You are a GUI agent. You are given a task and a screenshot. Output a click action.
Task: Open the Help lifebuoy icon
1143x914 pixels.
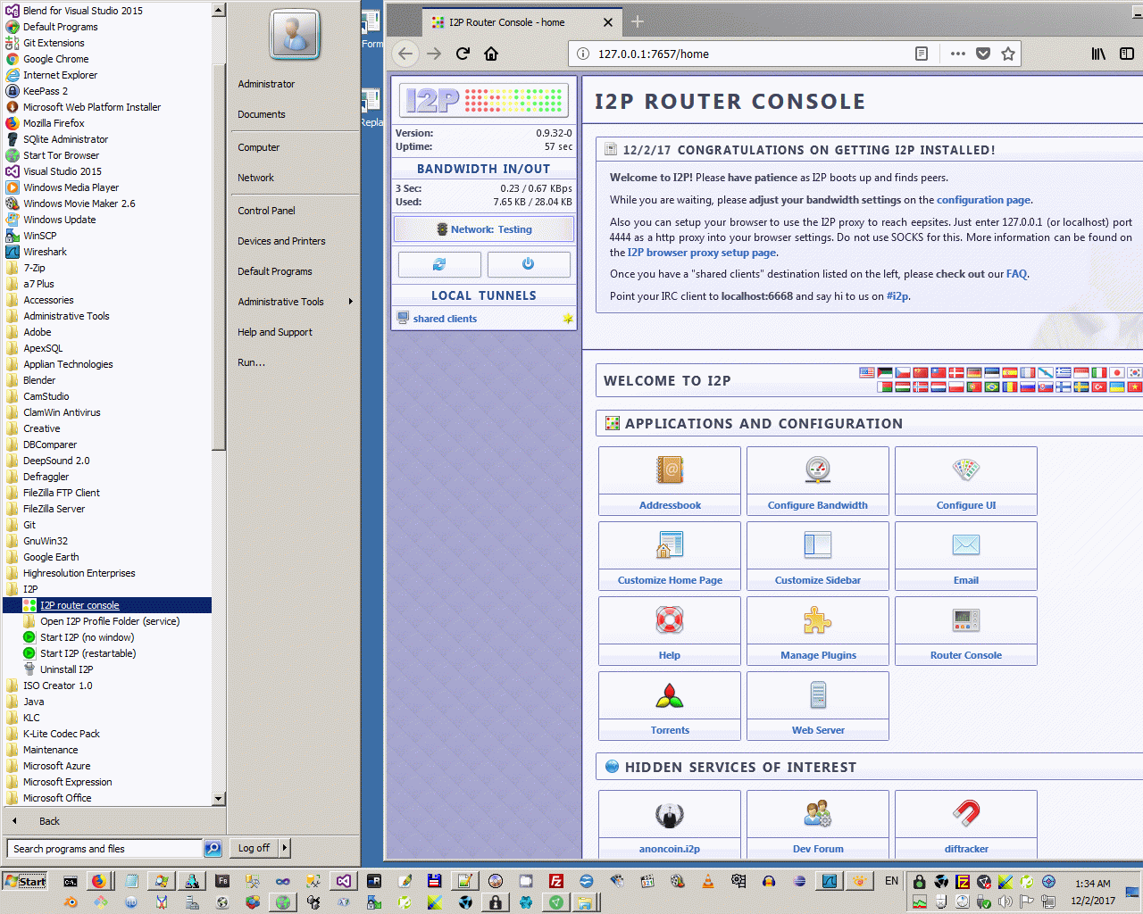(x=670, y=619)
